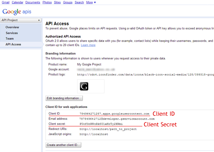Open the API Project dropdown selector
This screenshot has width=214, height=152.
21,20
